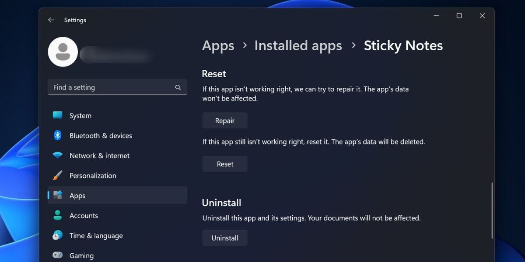Click the vertical scrollbar on the right
Screen dimensions: 525x262
pos(492,210)
